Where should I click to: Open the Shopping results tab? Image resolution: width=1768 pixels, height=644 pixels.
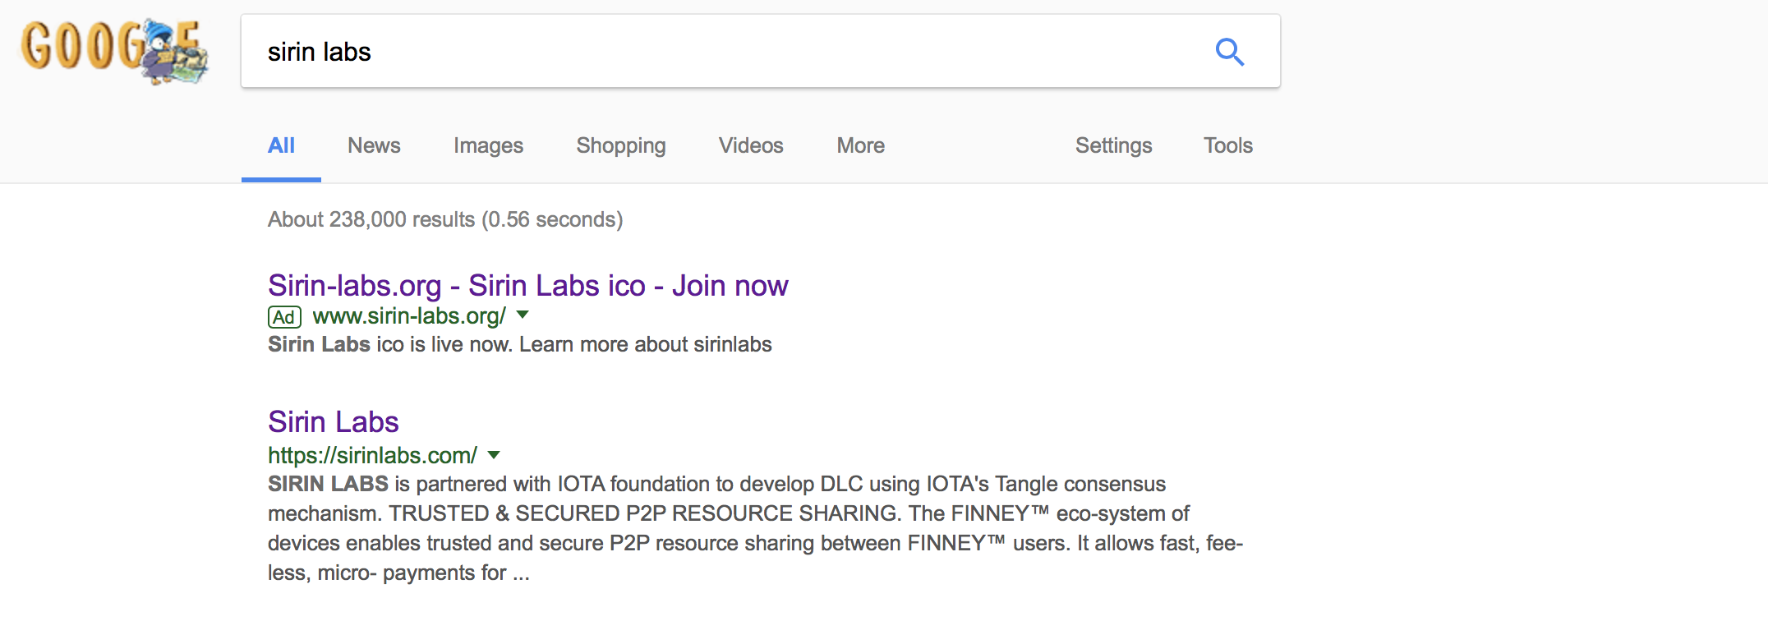click(621, 145)
